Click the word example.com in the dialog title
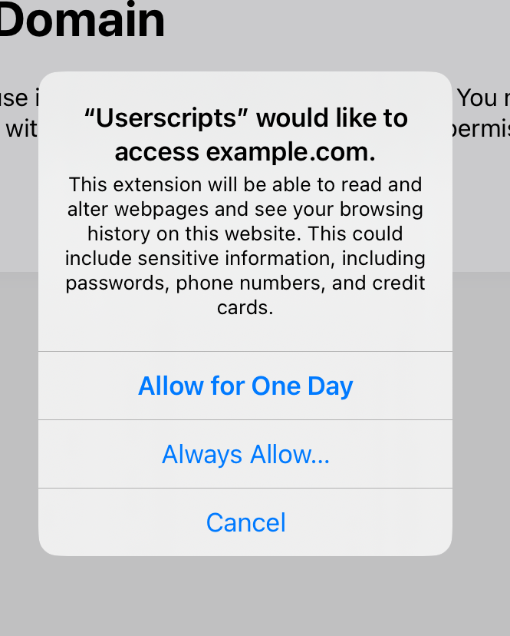 coord(291,152)
